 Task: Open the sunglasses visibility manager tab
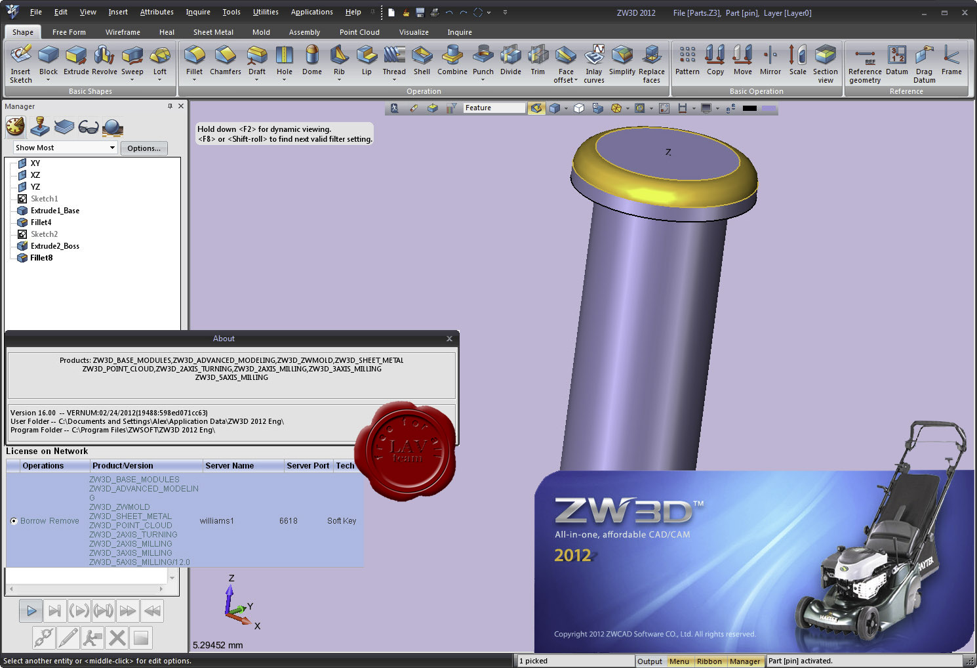[x=89, y=127]
